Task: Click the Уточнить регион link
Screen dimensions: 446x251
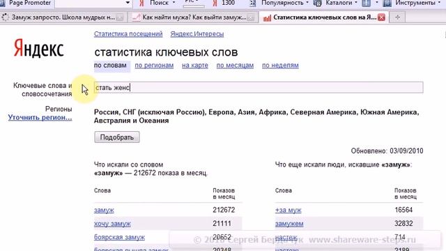Action: pyautogui.click(x=40, y=117)
